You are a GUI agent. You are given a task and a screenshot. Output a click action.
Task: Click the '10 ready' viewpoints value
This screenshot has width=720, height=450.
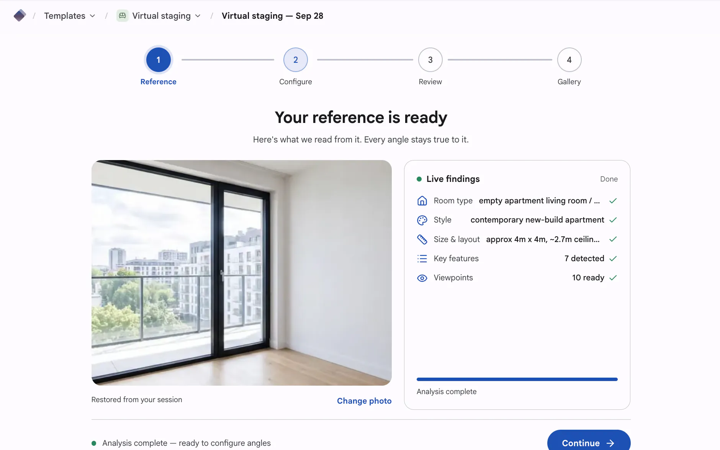pyautogui.click(x=588, y=278)
